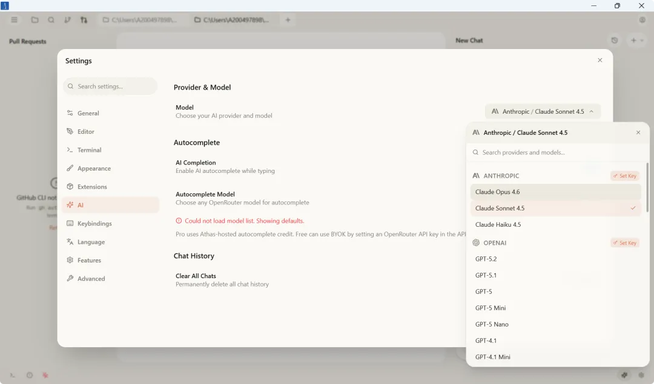The image size is (654, 384).
Task: Open Editor settings section
Action: [111, 131]
